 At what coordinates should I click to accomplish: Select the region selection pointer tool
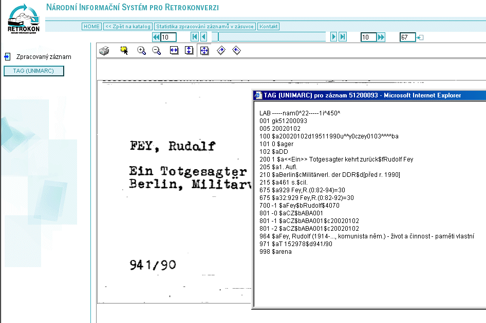pyautogui.click(x=124, y=50)
